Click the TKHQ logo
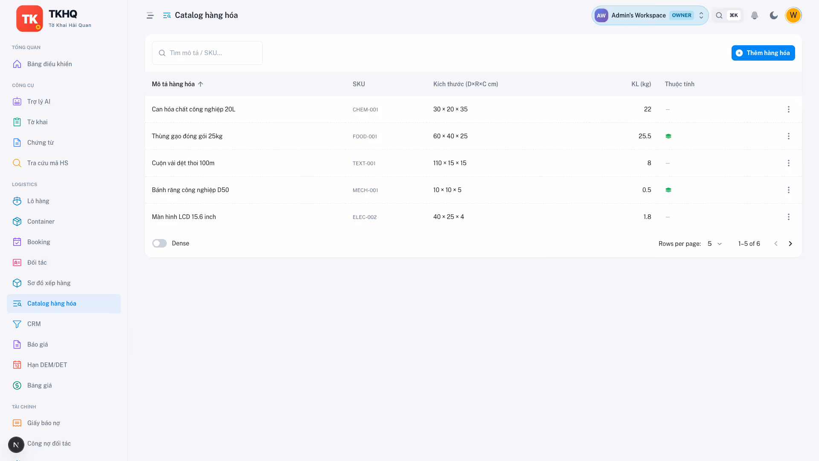Viewport: 819px width, 461px height. click(29, 18)
